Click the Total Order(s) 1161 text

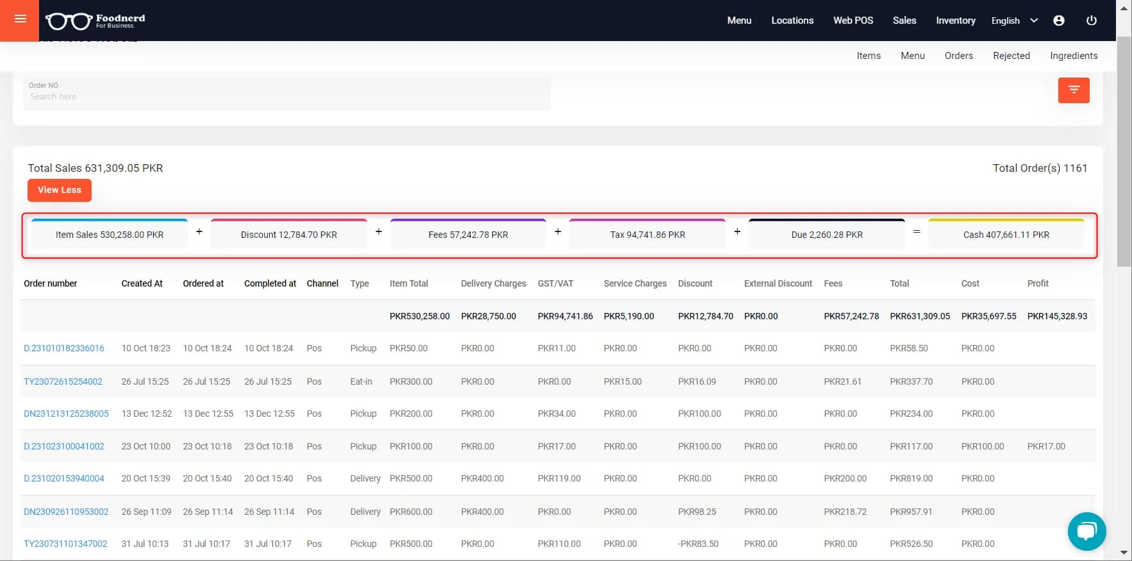pos(1040,168)
